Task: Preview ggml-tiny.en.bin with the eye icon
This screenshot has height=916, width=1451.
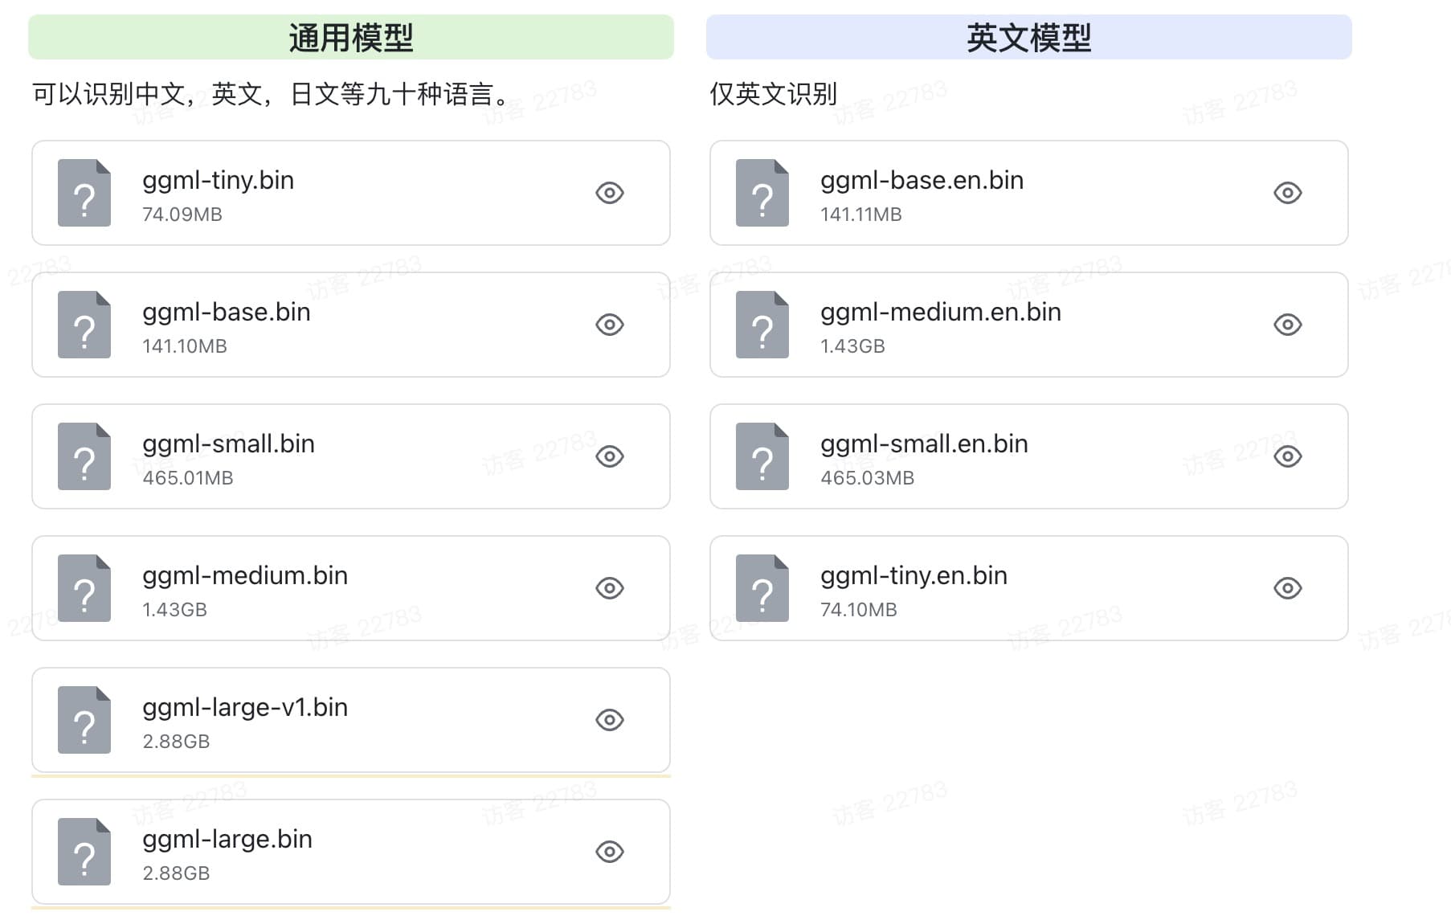Action: (x=1288, y=588)
